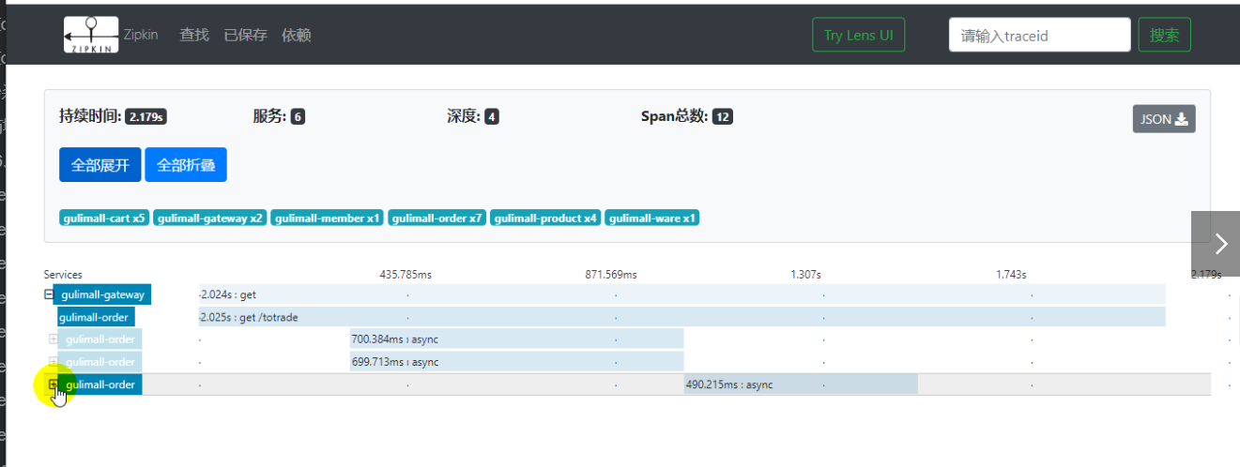Select the gulimall-cart x5 service badge
This screenshot has width=1240, height=467.
click(104, 218)
